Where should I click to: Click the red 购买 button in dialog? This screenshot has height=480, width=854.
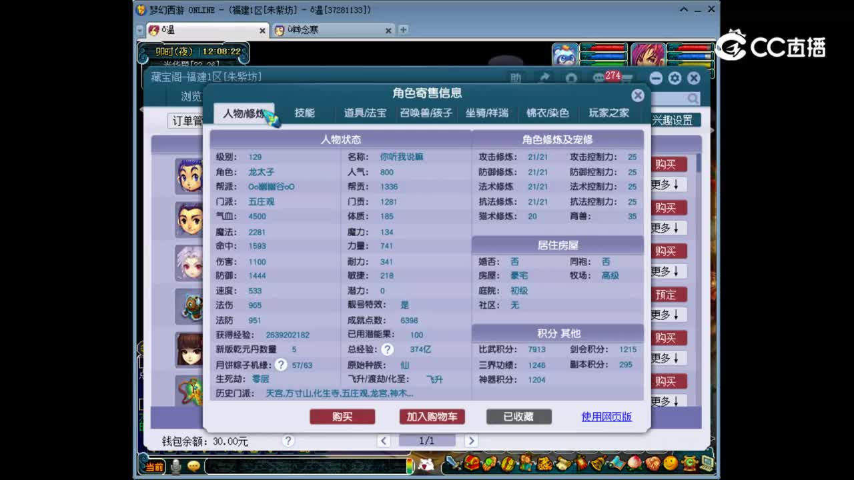(342, 417)
